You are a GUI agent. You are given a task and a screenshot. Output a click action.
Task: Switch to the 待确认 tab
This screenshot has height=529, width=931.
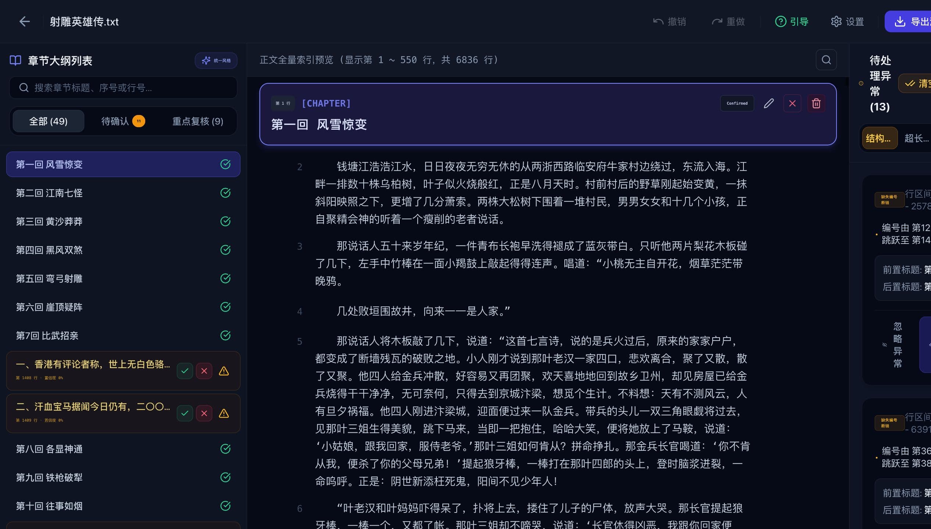point(123,121)
